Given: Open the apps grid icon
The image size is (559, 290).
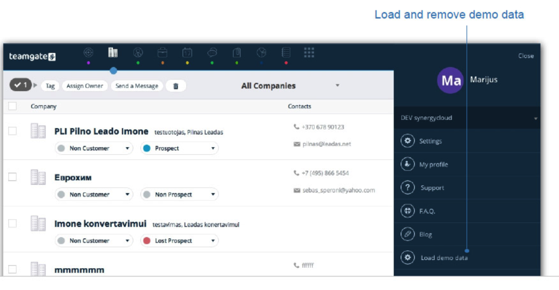Looking at the screenshot, I should pos(309,52).
